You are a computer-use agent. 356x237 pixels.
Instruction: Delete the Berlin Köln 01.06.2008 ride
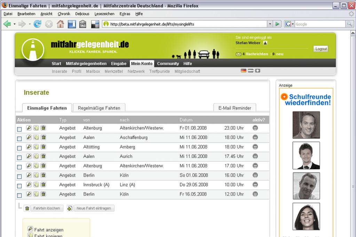43,175
